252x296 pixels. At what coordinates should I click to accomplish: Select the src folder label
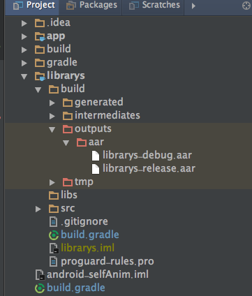pos(68,209)
